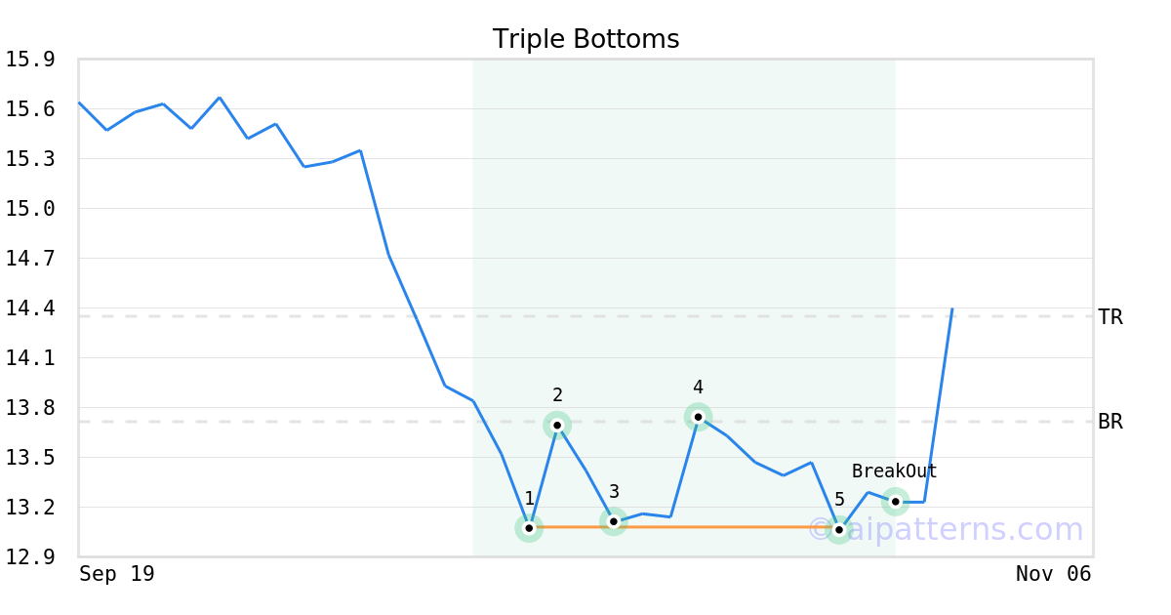Screen dimensions: 1171x615
Task: Click the TR line label
Action: 1110,317
